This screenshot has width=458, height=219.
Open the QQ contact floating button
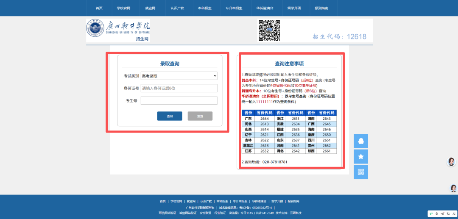tap(361, 141)
